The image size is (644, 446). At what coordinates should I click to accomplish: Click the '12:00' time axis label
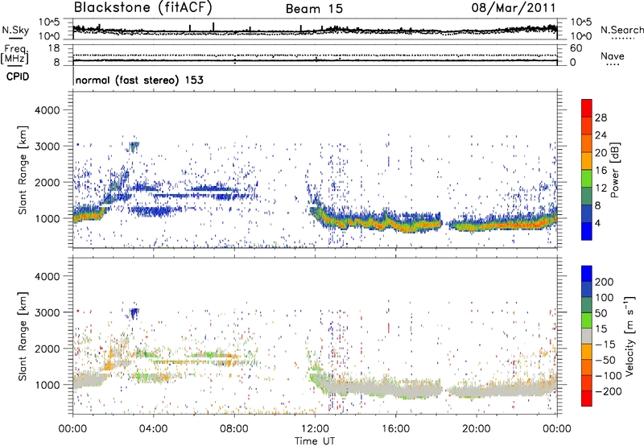pyautogui.click(x=315, y=429)
